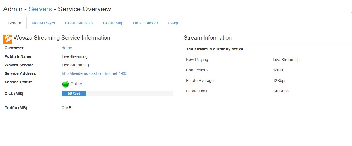
Task: Open the demo customer link
Action: tap(67, 48)
